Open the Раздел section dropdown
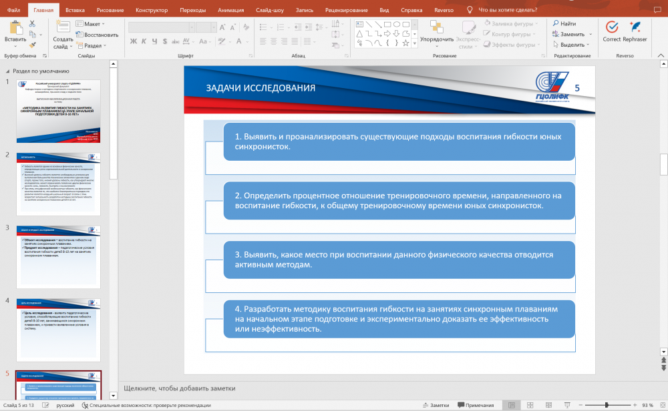Screen dimensions: 668x411 tap(94, 45)
